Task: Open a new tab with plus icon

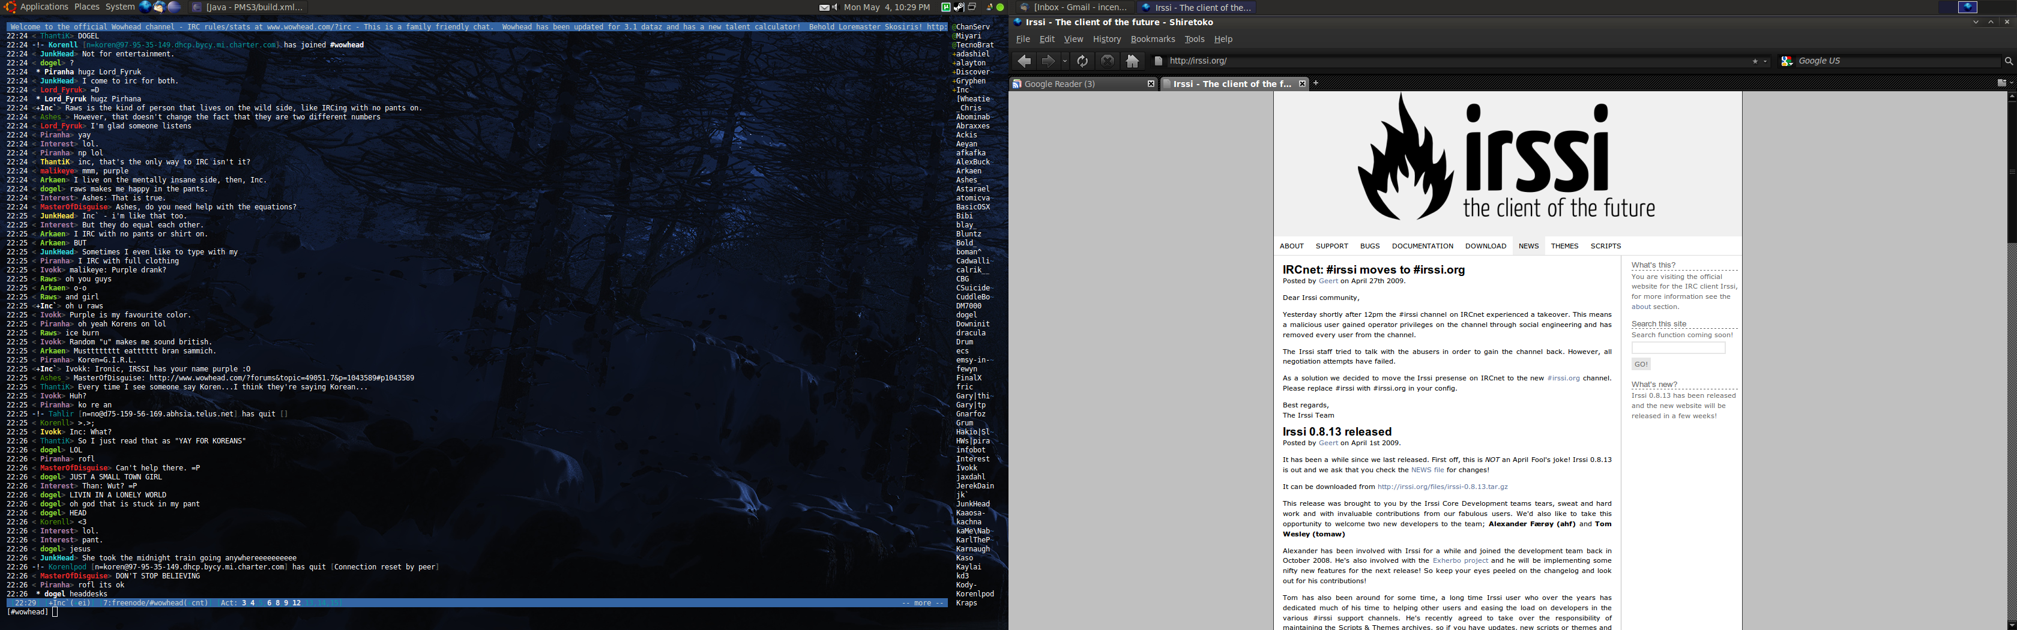Action: [1316, 83]
